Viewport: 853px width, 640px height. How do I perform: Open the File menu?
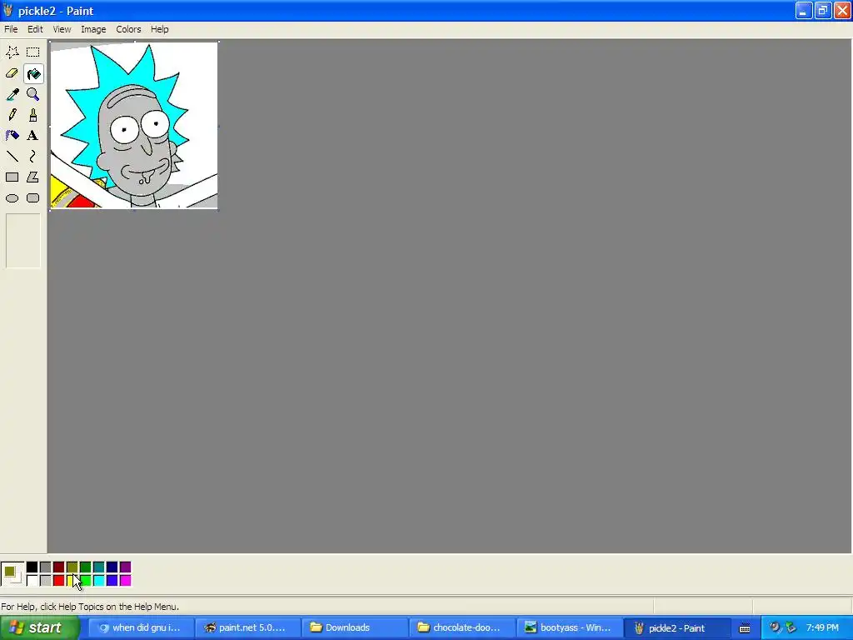click(x=11, y=29)
